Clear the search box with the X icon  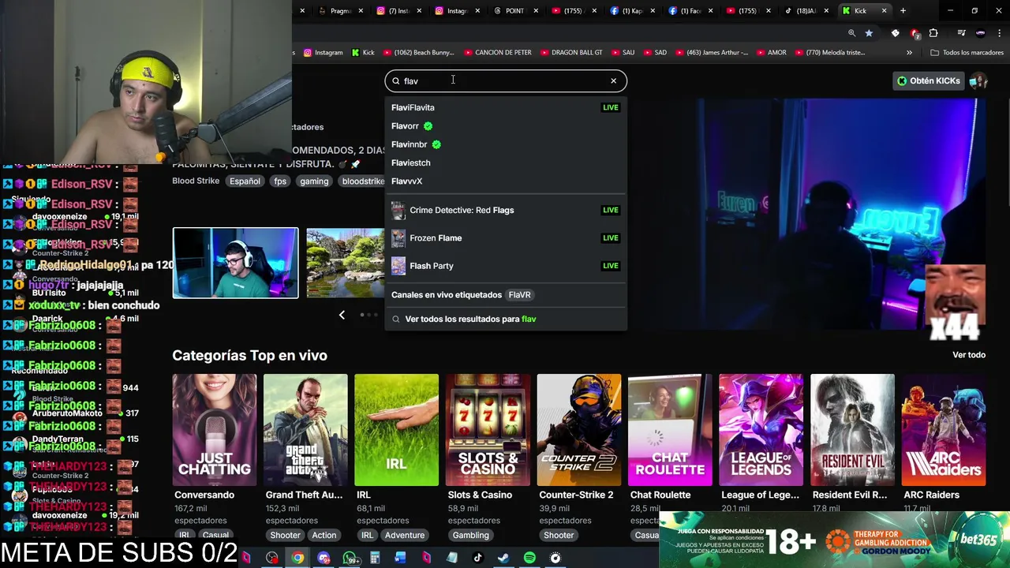coord(613,80)
